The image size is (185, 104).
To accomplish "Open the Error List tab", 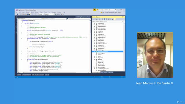I will pyautogui.click(x=47, y=75).
